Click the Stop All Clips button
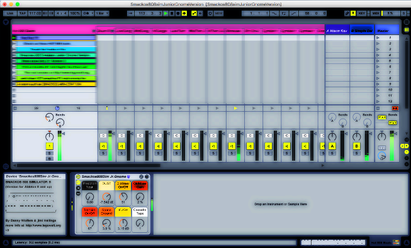The width and height of the screenshot is (411, 248). point(378,108)
